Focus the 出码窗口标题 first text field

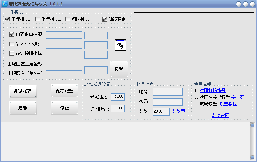pos(64,35)
